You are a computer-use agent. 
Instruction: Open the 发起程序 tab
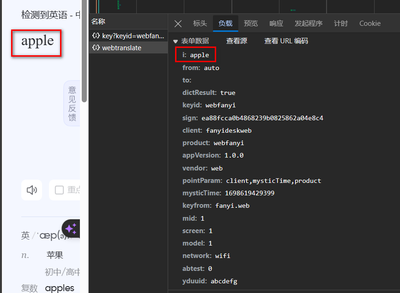click(x=309, y=23)
